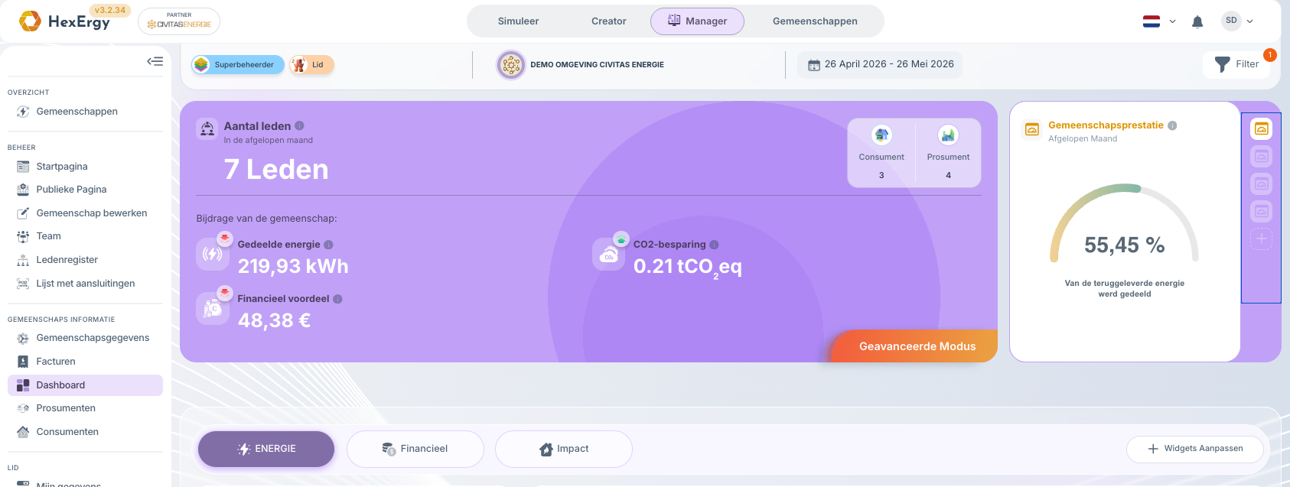Open Gemeenschappen in the sidebar overview

[85, 112]
